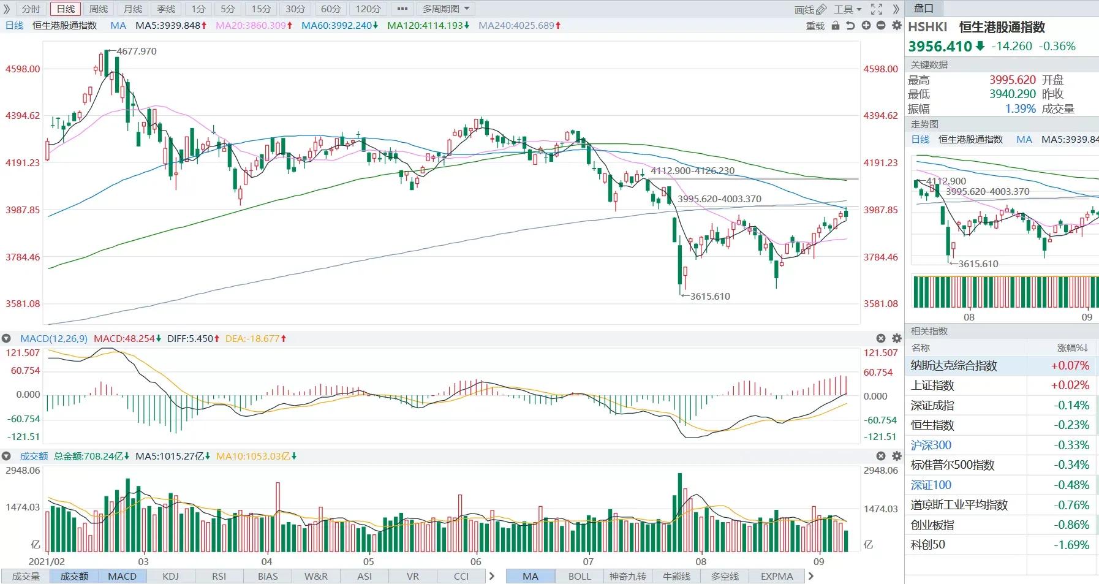Show more overlay indicators after EXPMA

coord(810,576)
